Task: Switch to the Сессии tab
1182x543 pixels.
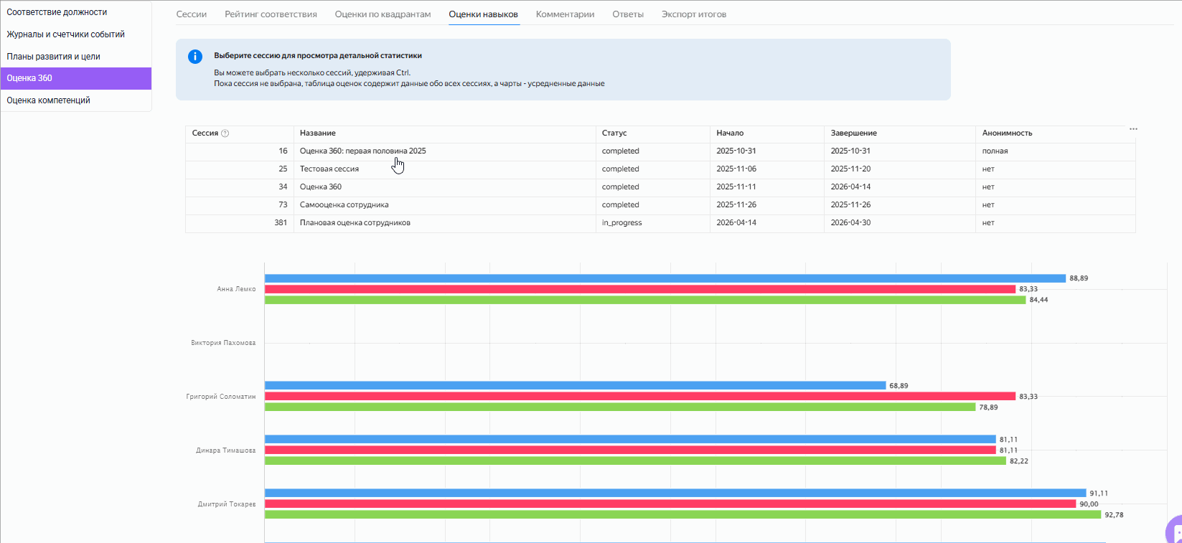Action: click(192, 14)
